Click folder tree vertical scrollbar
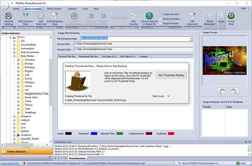 [x=50, y=82]
